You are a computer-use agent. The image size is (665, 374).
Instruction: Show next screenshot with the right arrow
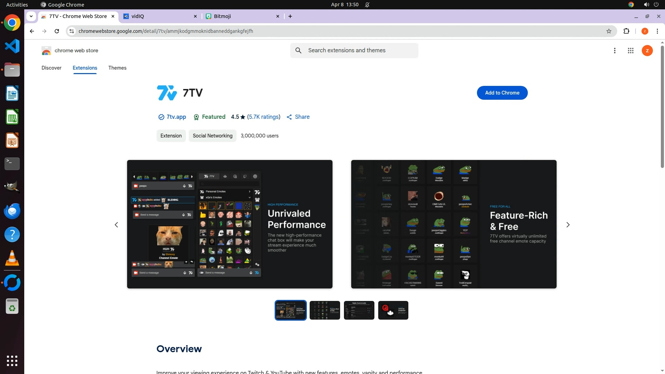point(568,225)
